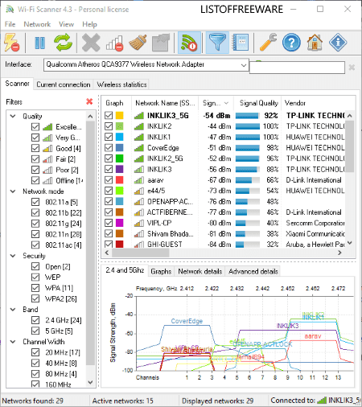Toggle the 802.11ac checkbox
The image size is (362, 407).
click(x=35, y=245)
